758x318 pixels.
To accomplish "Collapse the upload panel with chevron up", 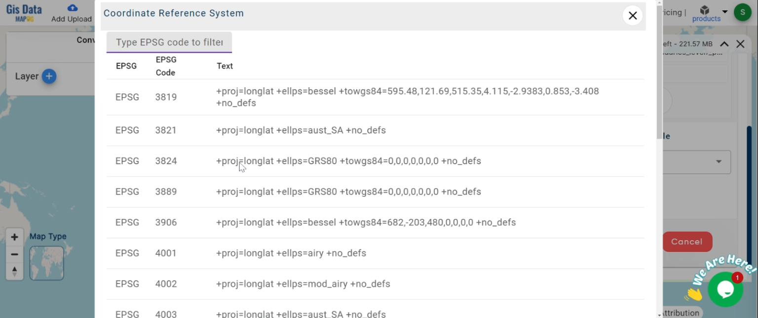I will pyautogui.click(x=724, y=44).
